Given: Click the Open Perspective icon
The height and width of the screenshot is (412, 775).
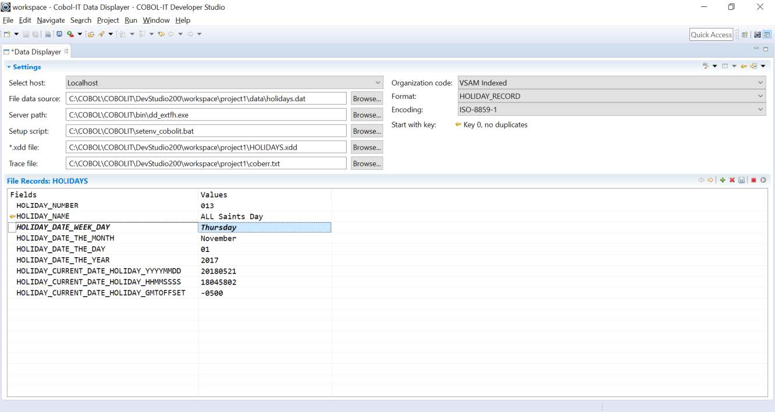Looking at the screenshot, I should [x=745, y=34].
